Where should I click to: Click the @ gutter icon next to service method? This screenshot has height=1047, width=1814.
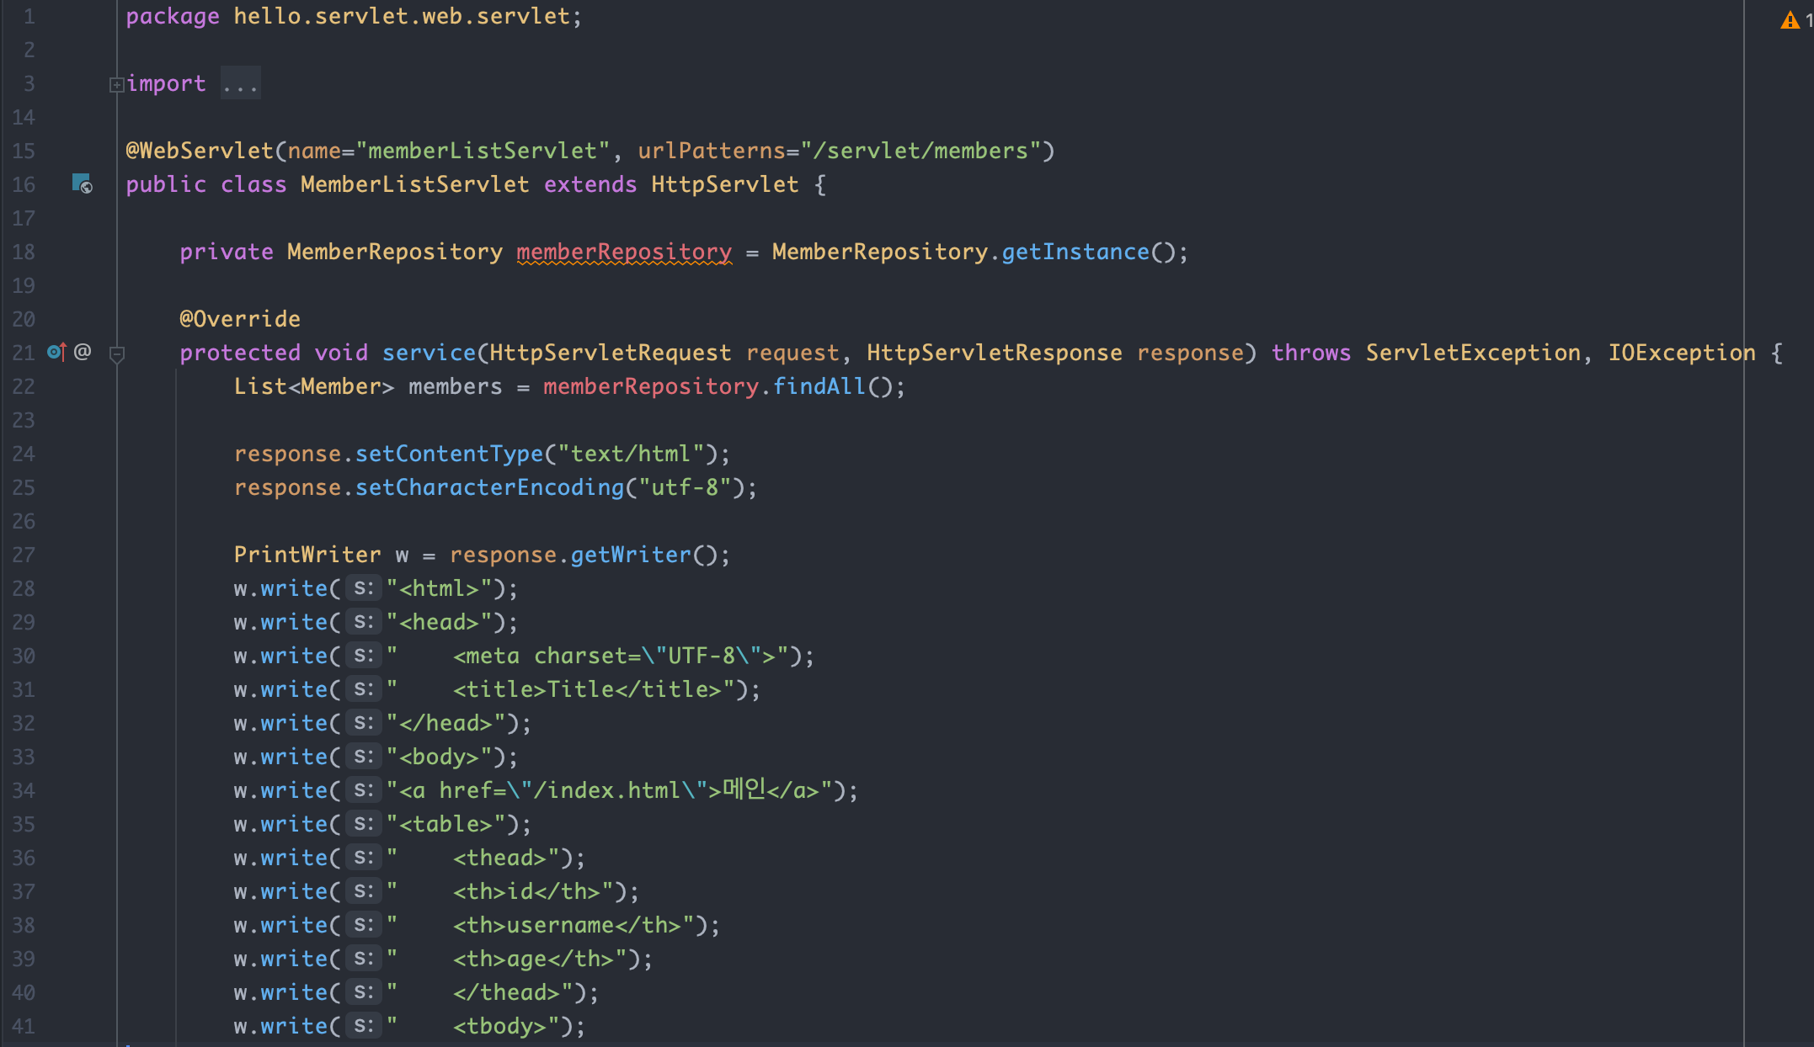tap(83, 352)
